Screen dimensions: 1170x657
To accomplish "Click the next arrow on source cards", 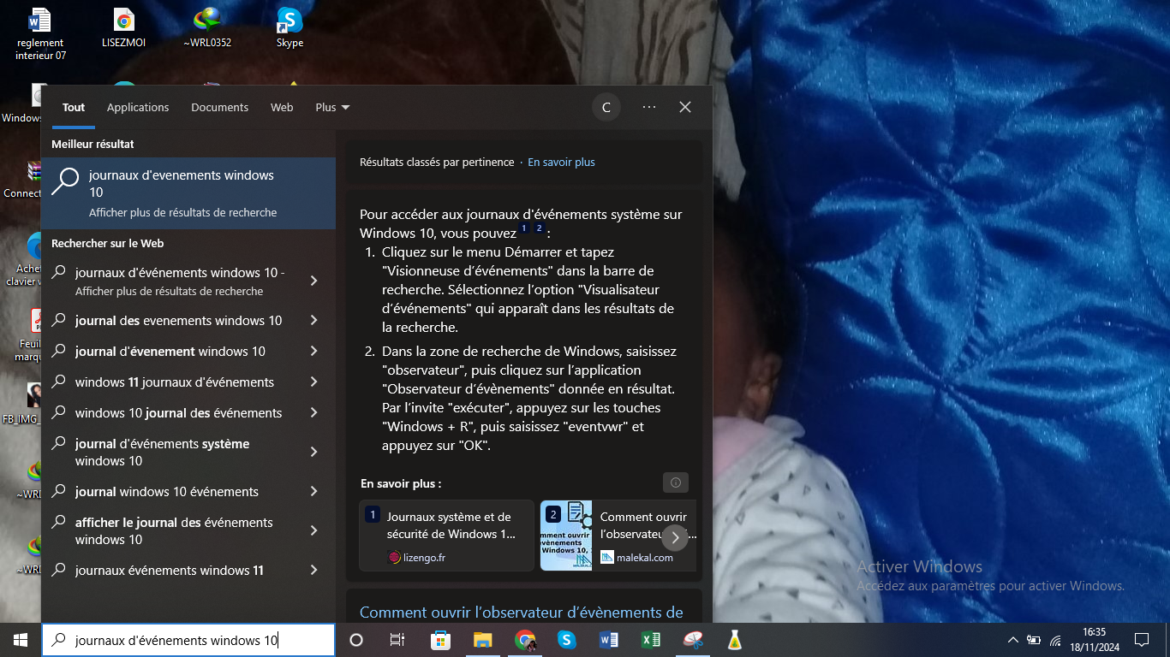I will click(x=675, y=537).
